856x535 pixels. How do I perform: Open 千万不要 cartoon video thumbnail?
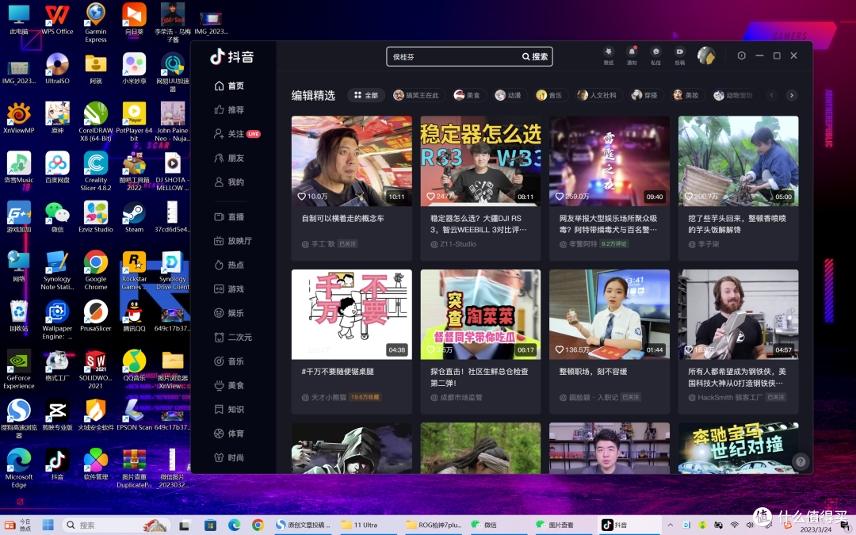352,315
